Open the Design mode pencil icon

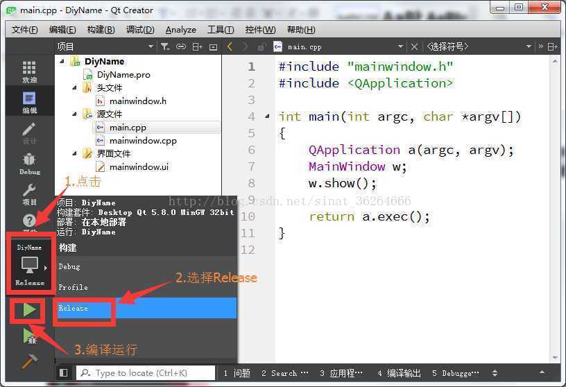(x=29, y=133)
